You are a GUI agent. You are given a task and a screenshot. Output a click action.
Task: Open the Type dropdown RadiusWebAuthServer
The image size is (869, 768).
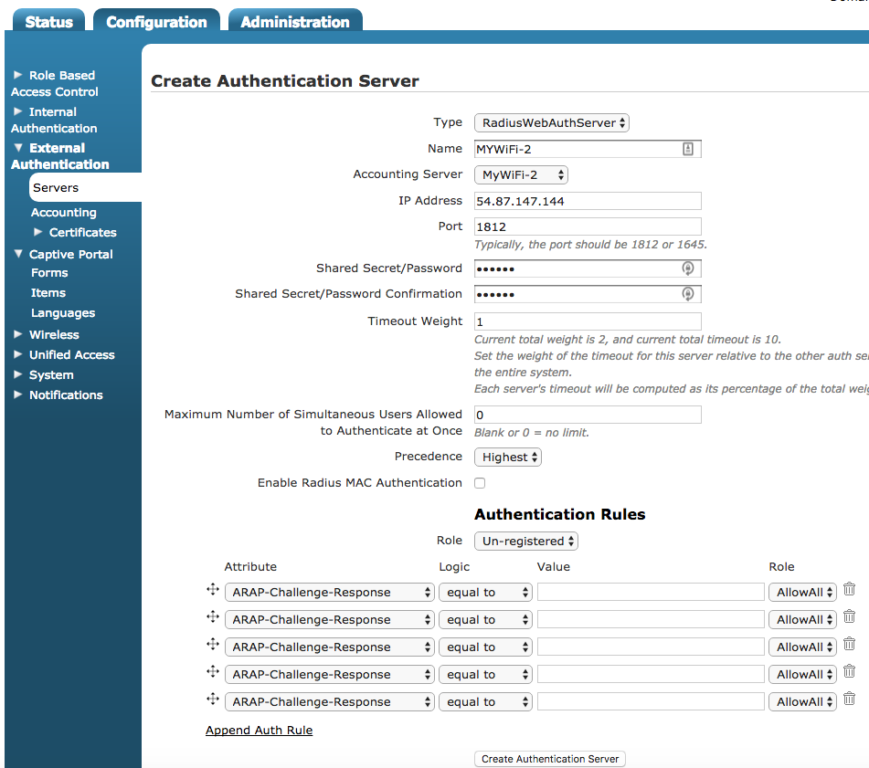point(551,123)
